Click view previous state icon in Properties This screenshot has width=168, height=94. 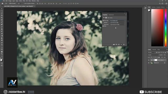click(116, 44)
